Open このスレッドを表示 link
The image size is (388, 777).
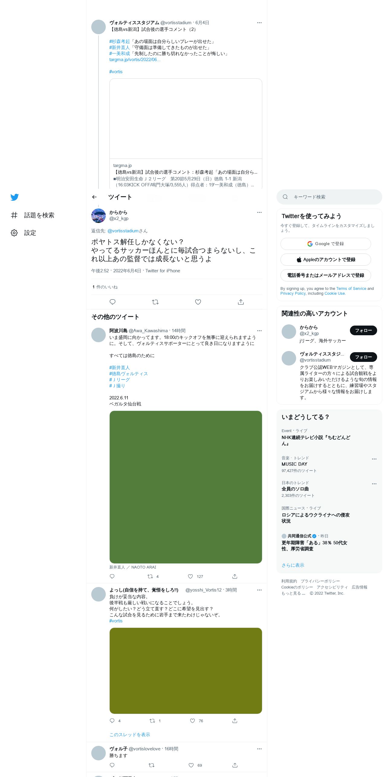pos(130,735)
